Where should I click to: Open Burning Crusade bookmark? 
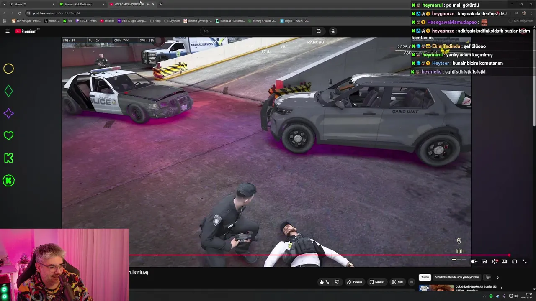(262, 21)
